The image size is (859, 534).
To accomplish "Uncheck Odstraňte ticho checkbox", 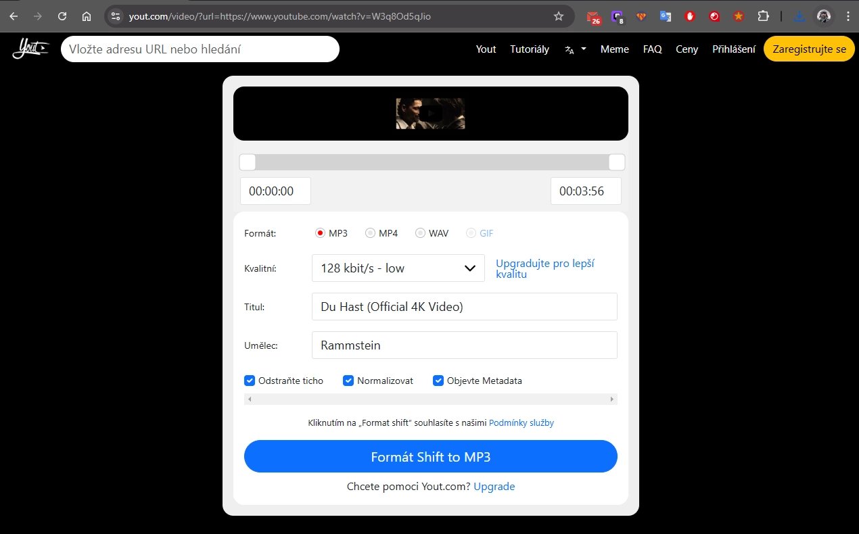I will (x=250, y=381).
